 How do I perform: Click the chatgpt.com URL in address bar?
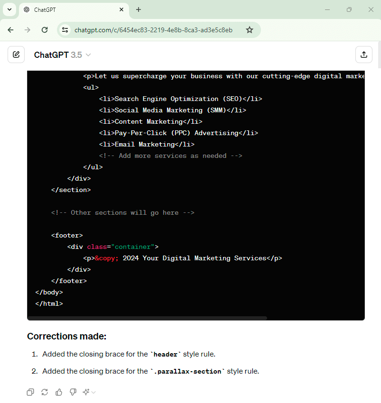[153, 30]
